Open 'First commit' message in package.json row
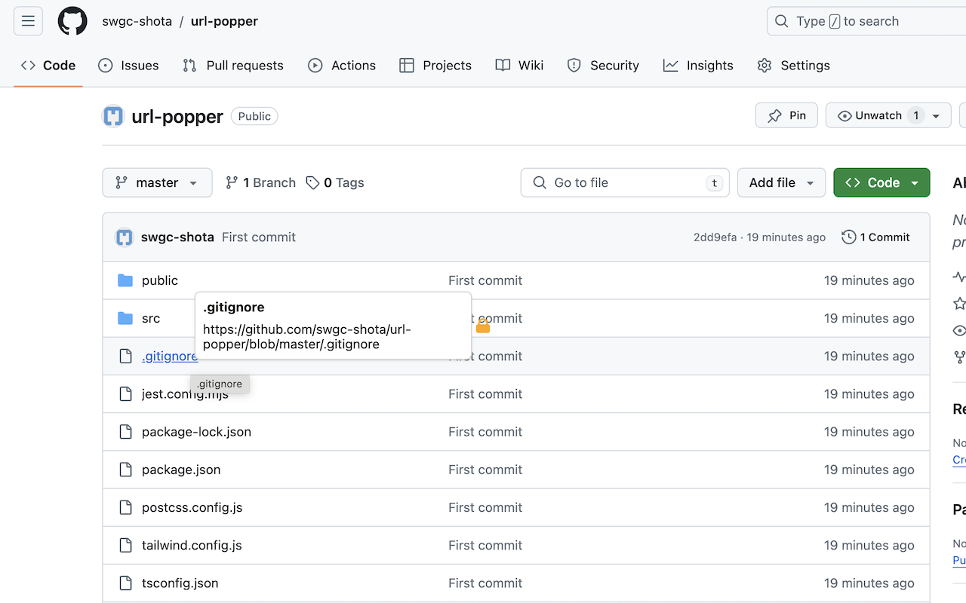The image size is (966, 603). (x=485, y=470)
